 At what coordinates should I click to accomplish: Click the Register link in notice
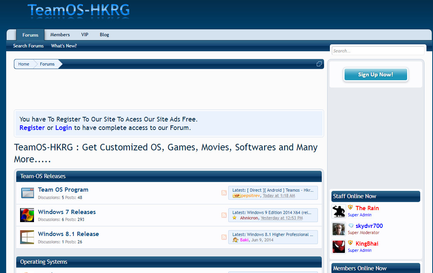pyautogui.click(x=32, y=128)
